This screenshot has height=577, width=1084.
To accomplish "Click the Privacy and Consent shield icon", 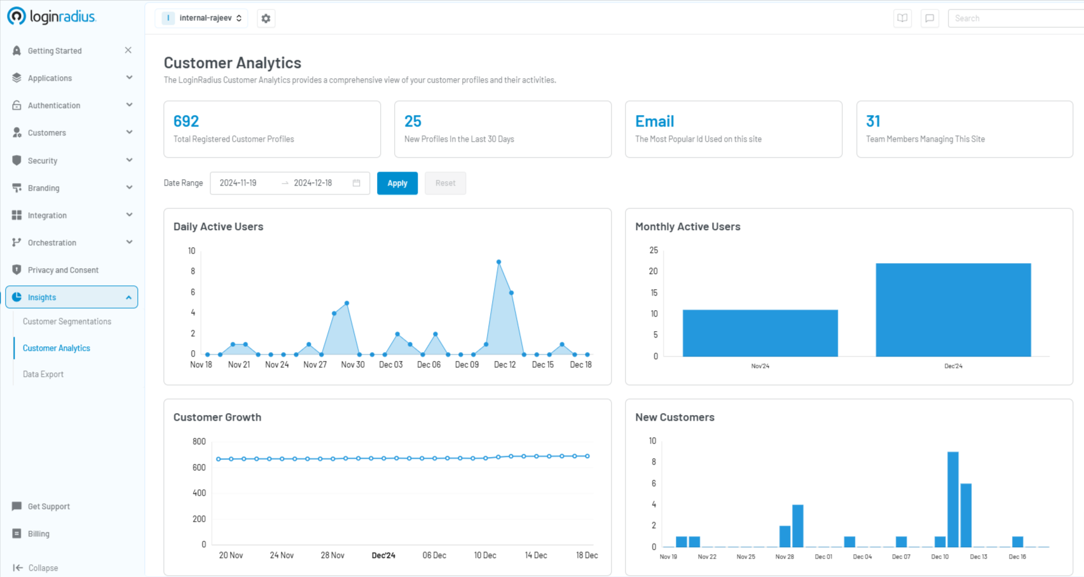I will [x=17, y=270].
